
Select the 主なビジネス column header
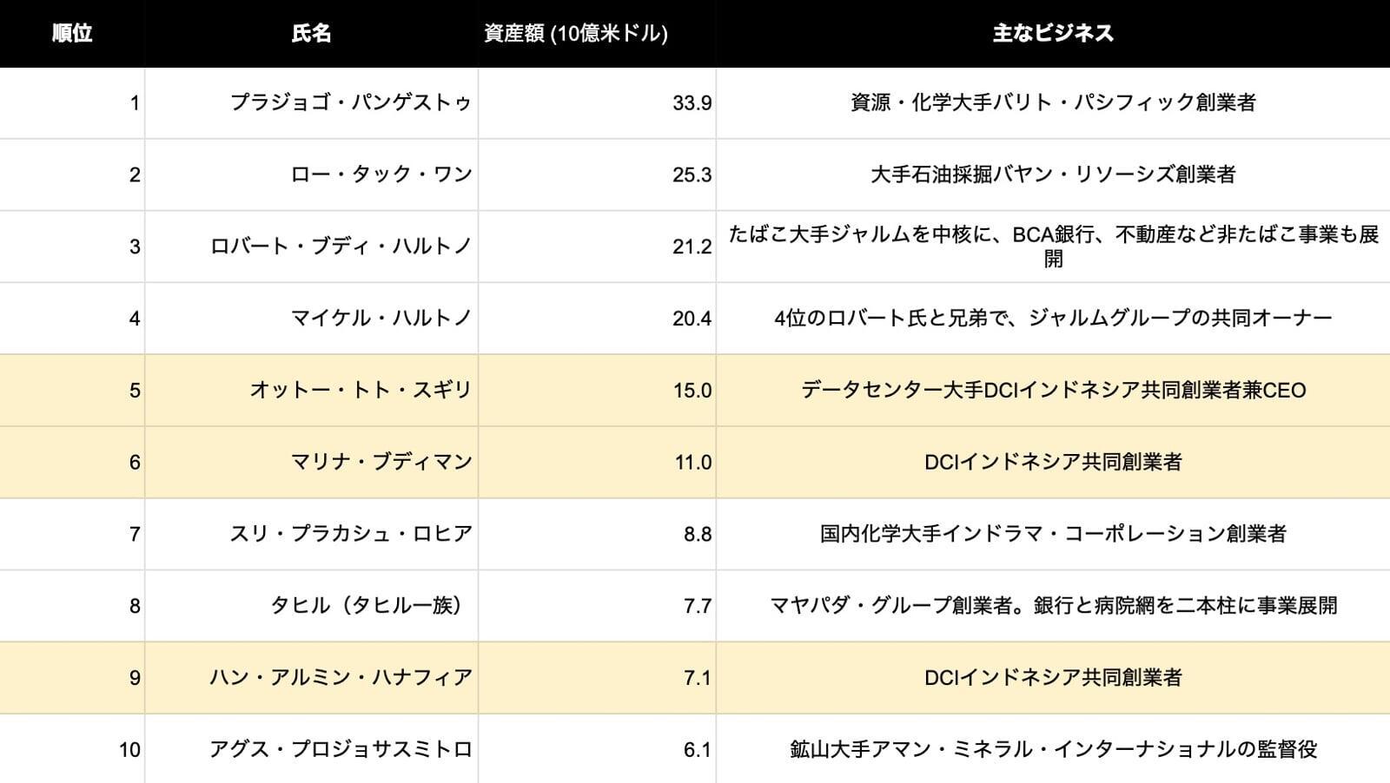click(x=1053, y=33)
